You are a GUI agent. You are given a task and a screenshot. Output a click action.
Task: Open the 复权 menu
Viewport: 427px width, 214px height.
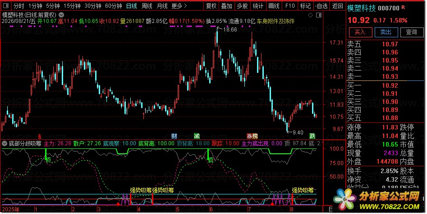coord(211,6)
